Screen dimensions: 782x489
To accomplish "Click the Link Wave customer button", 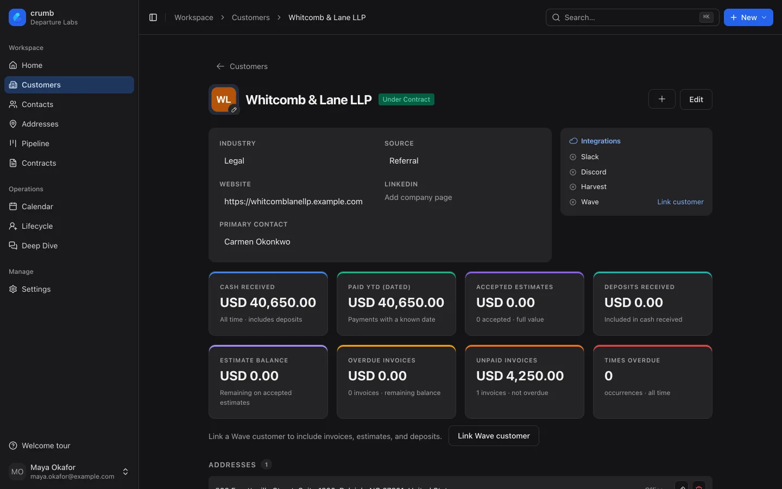I will click(494, 436).
